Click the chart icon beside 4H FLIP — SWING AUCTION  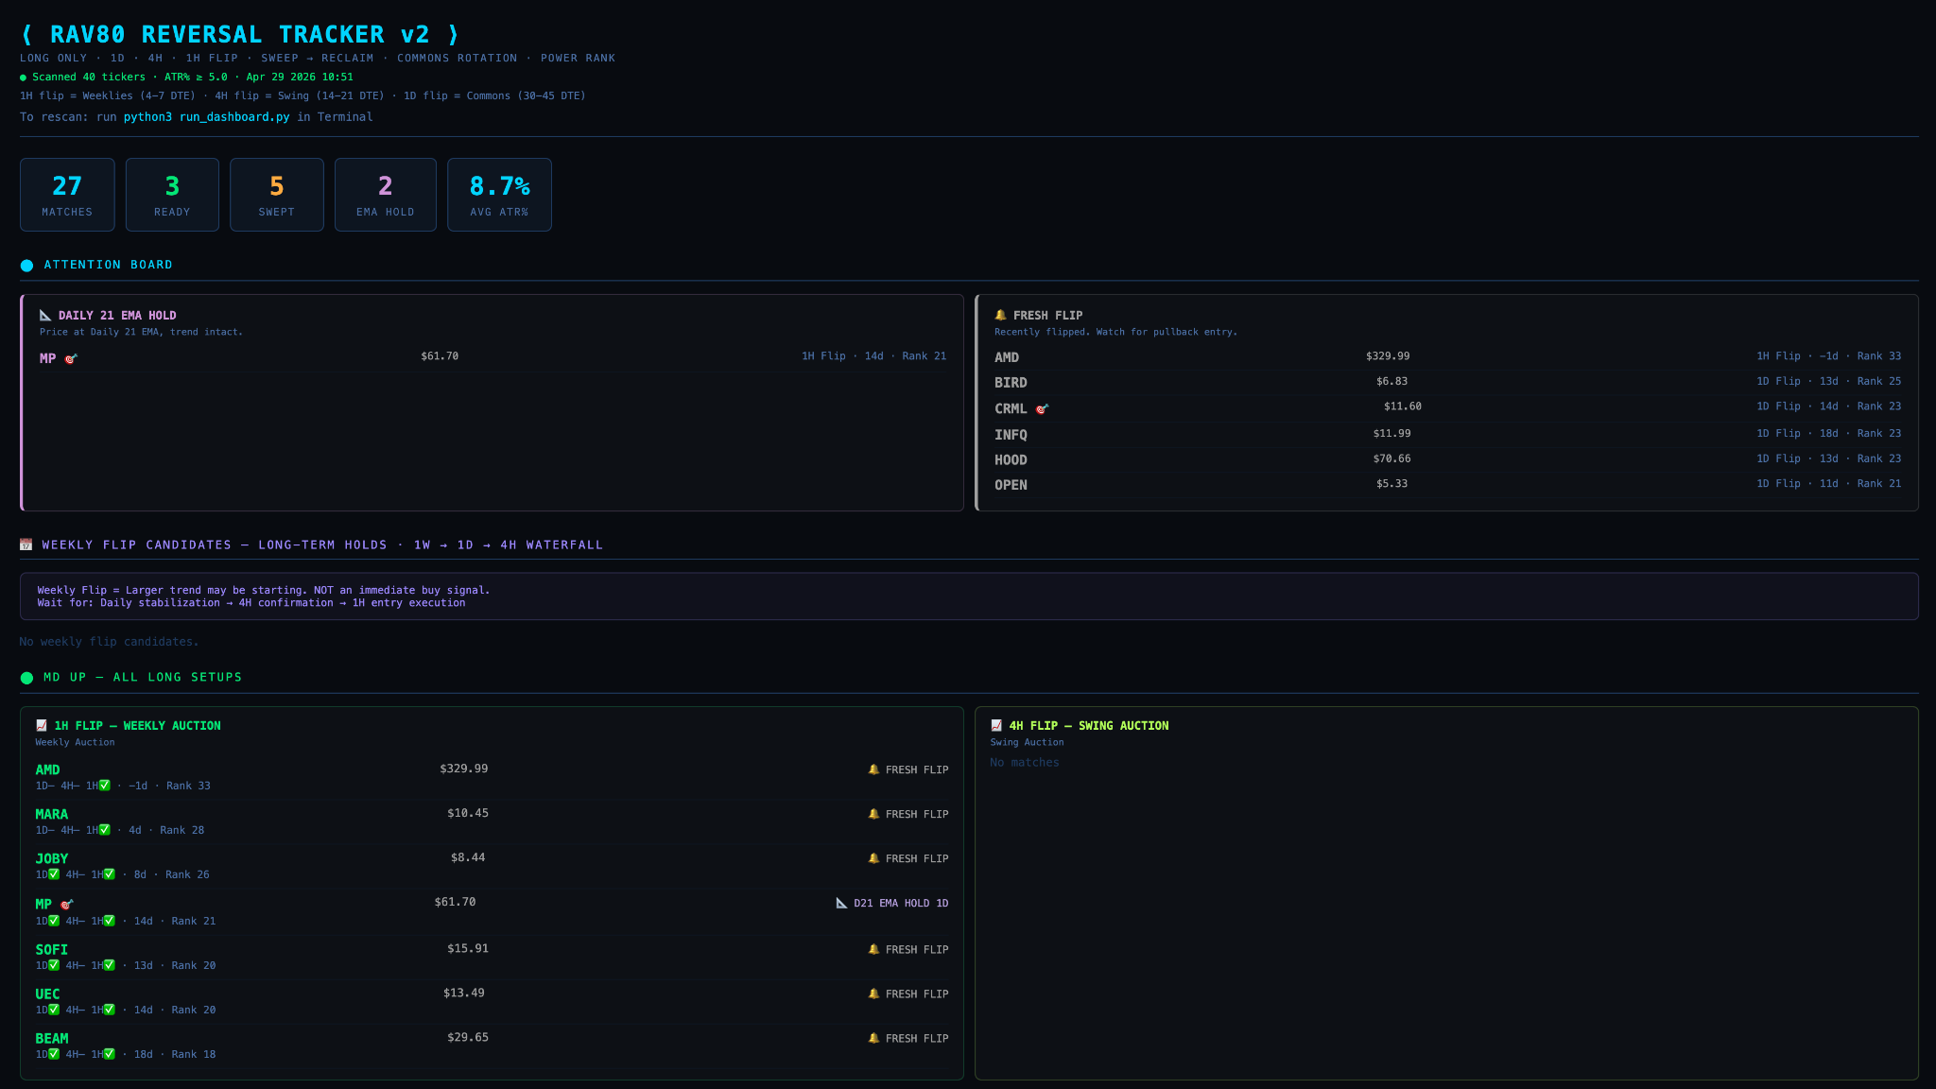(996, 725)
